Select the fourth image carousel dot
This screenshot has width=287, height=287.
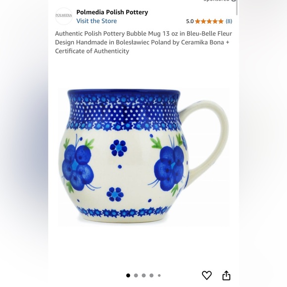tap(151, 275)
